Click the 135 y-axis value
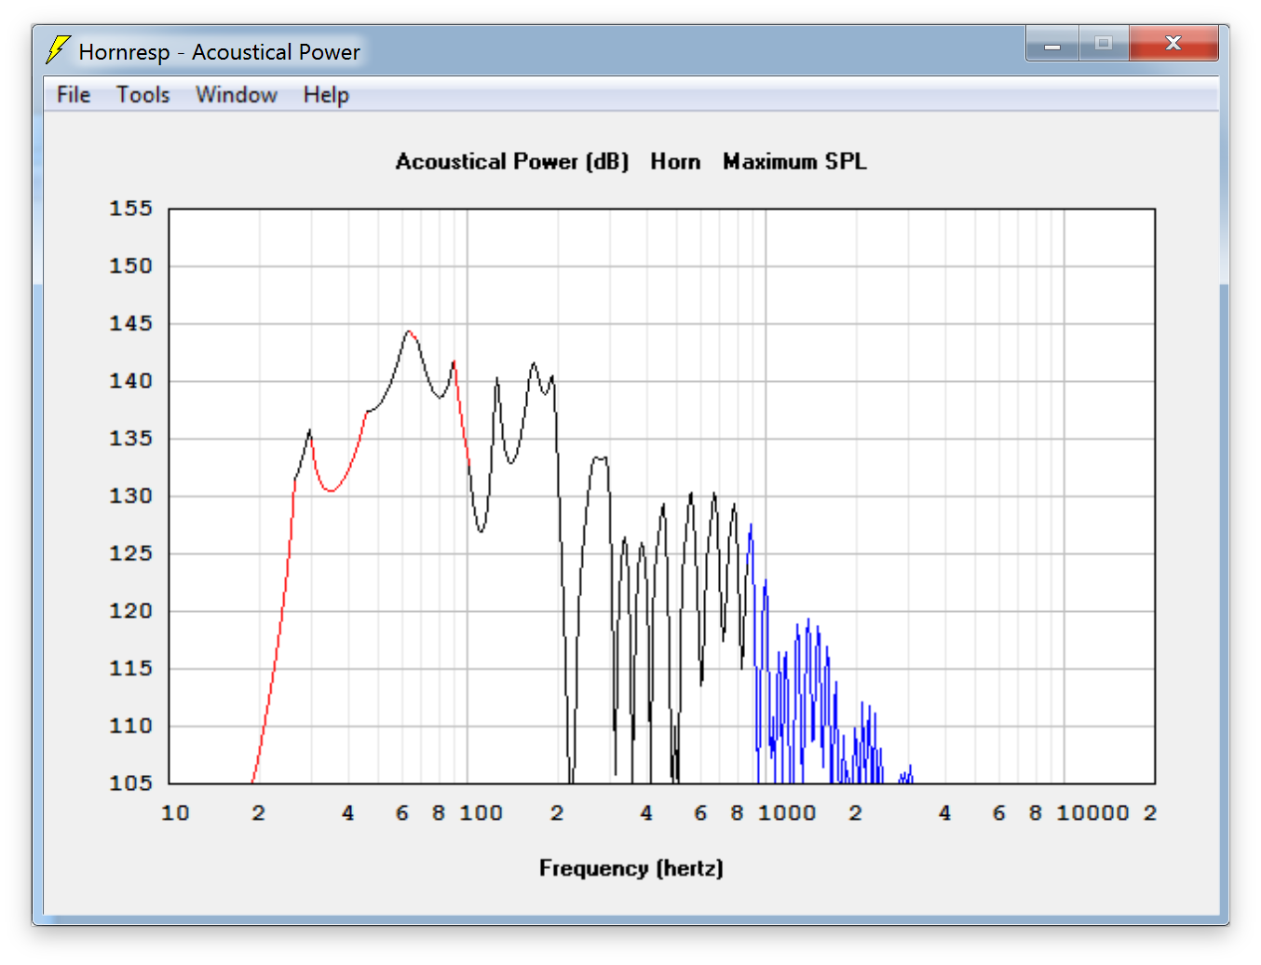 (130, 438)
